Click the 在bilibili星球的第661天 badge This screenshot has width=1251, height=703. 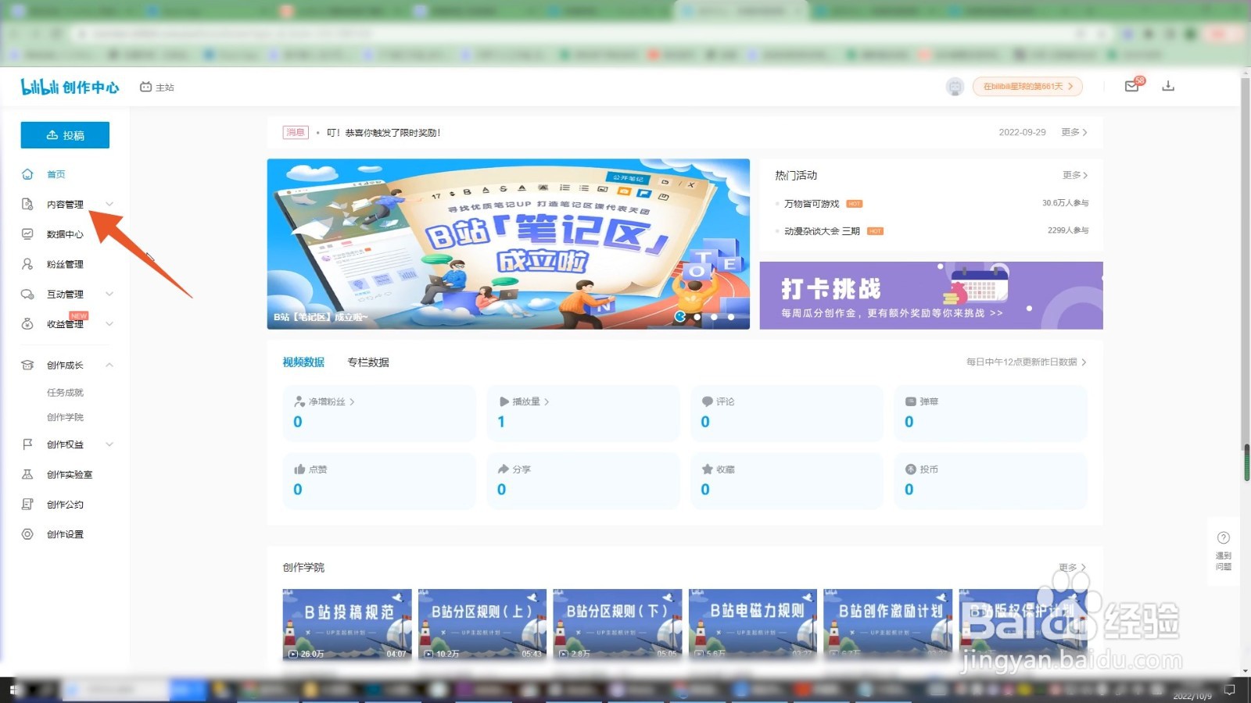tap(1027, 87)
